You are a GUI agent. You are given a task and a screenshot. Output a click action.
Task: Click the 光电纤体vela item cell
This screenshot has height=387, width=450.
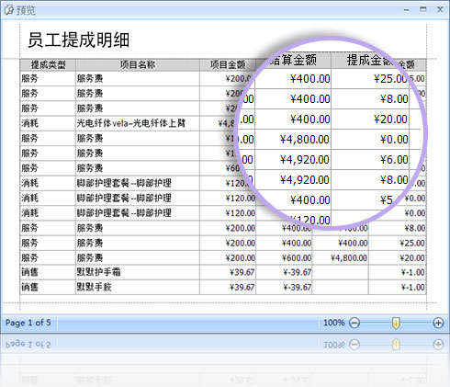click(x=131, y=123)
